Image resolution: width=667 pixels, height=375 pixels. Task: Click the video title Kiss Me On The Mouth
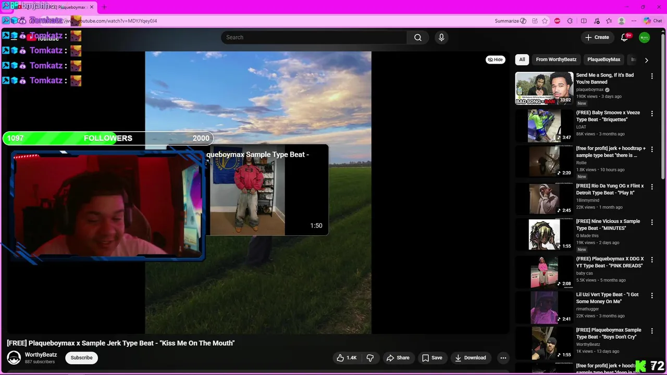click(121, 343)
